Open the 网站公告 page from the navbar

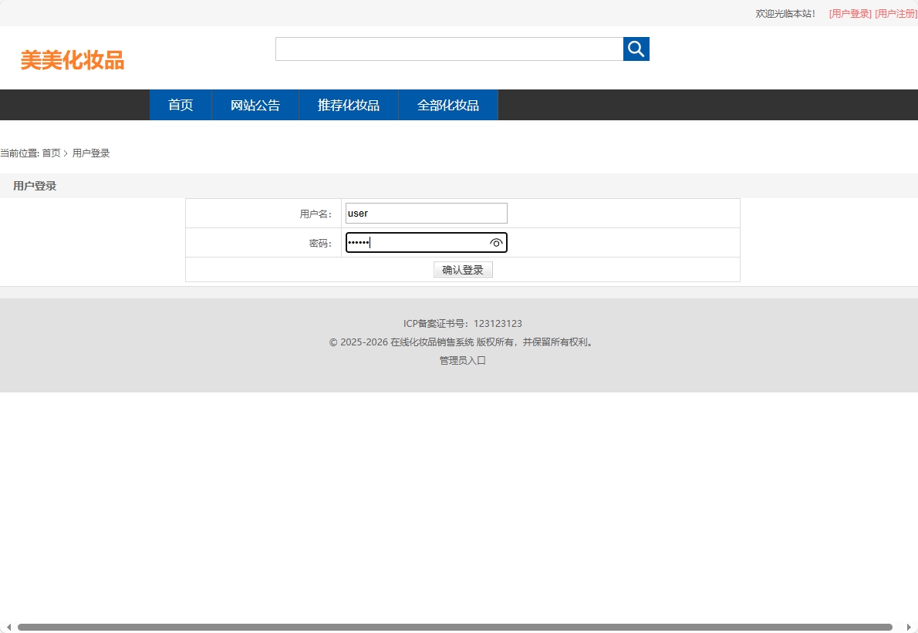coord(255,105)
